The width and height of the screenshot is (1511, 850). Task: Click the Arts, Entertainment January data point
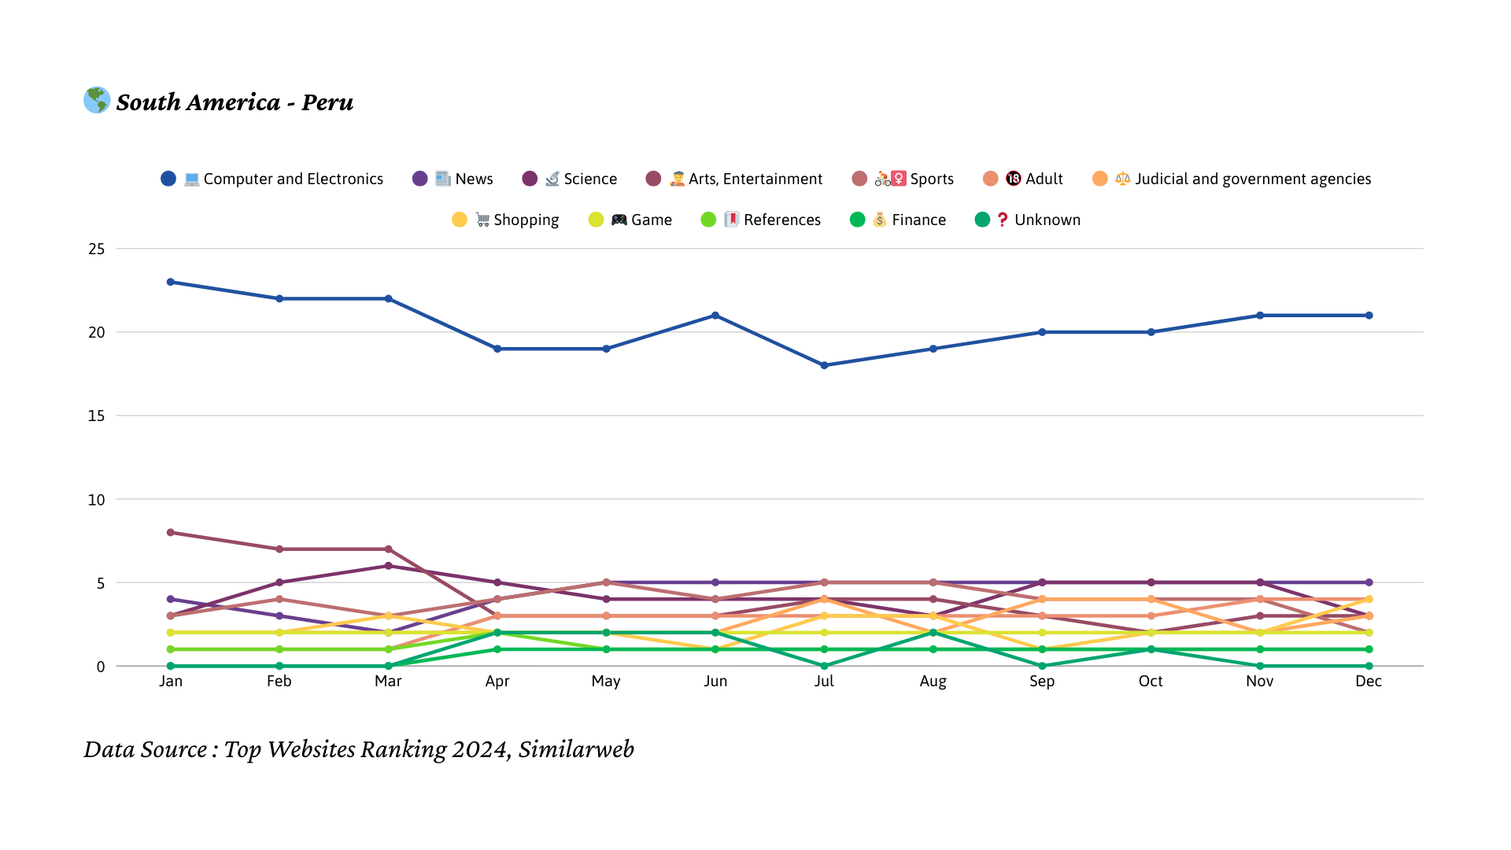pyautogui.click(x=171, y=533)
